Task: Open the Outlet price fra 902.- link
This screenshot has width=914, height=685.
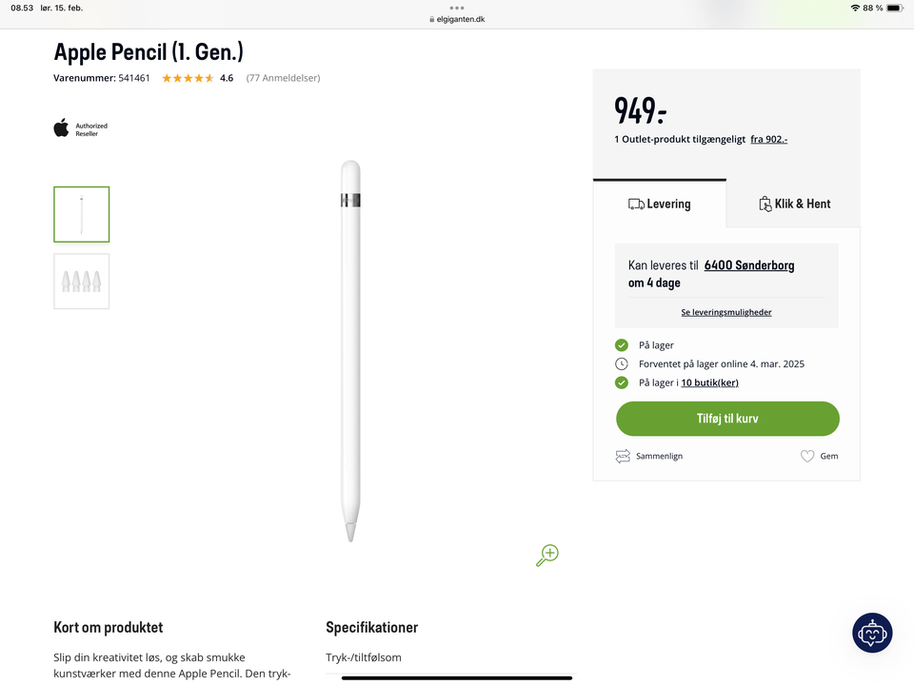Action: click(x=768, y=139)
